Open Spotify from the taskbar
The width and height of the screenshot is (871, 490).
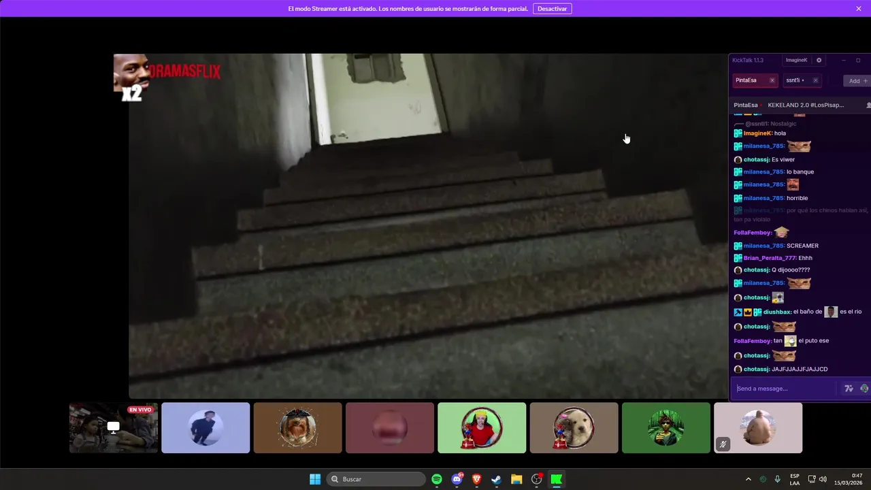tap(437, 479)
